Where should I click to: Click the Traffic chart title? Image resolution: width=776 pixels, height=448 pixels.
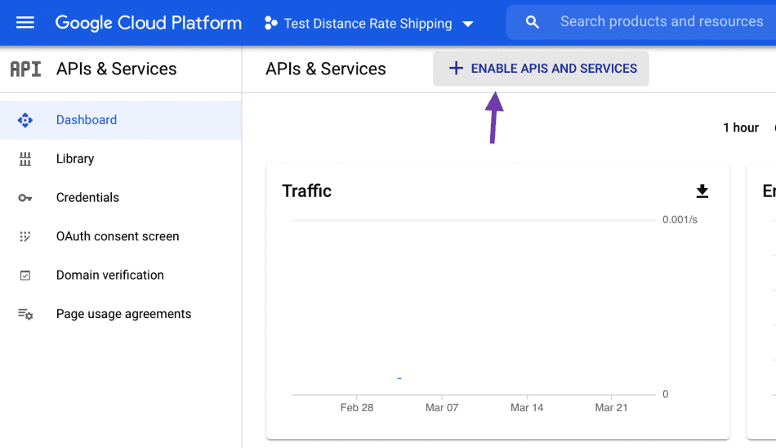pyautogui.click(x=307, y=190)
